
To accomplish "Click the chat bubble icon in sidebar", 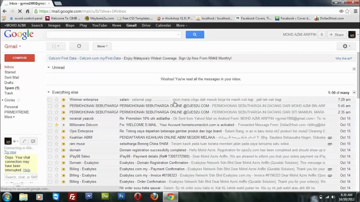I will pos(33,141).
